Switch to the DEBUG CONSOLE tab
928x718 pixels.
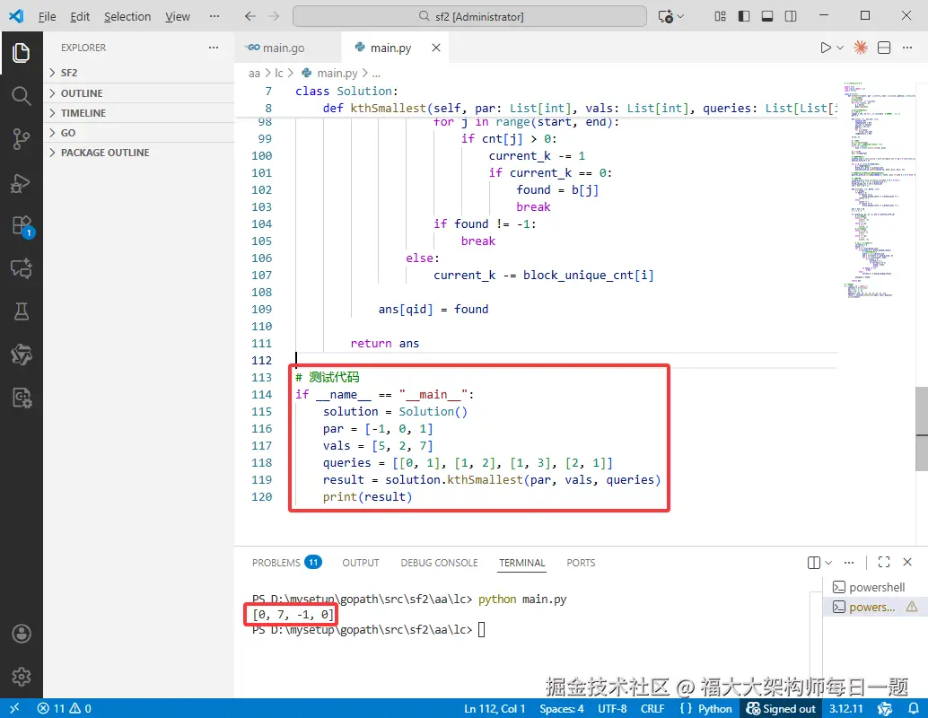[439, 563]
